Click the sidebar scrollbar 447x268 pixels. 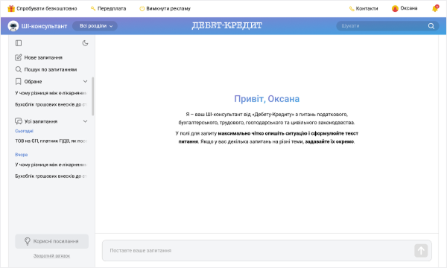click(93, 96)
